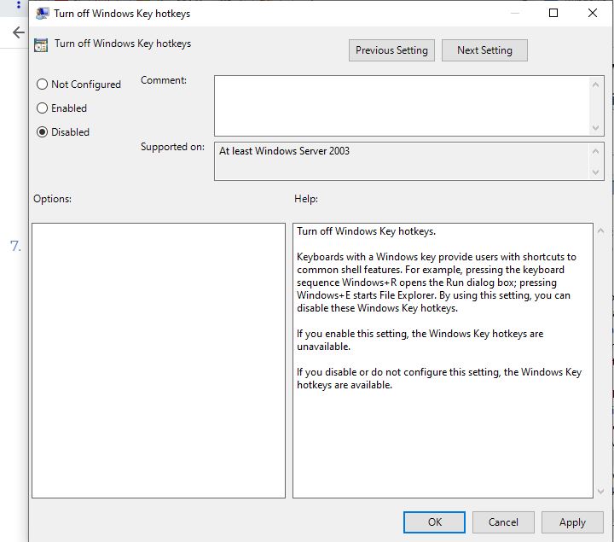Screen dimensions: 614x542
Task: Click the 'Supported on:' label
Action: click(x=172, y=147)
